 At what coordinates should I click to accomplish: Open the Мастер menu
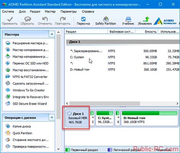coord(50,12)
